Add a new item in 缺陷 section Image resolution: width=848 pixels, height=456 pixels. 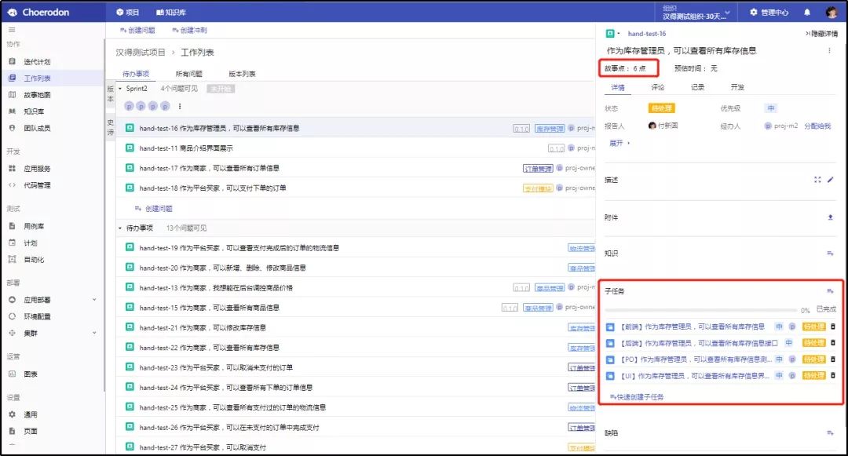(x=830, y=432)
